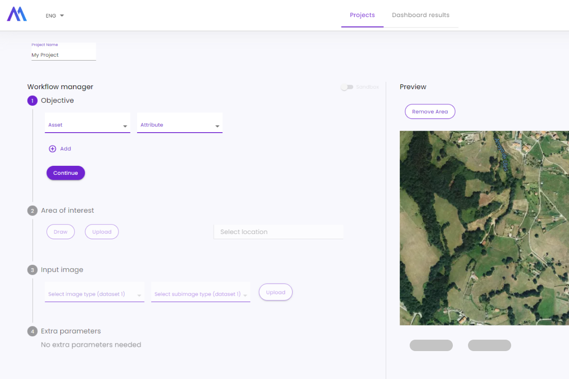Image resolution: width=569 pixels, height=379 pixels.
Task: Click Upload next to the image type selectors
Action: click(x=275, y=292)
